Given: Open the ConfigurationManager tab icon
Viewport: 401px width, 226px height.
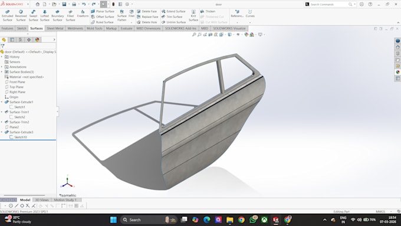Looking at the screenshot, I should coord(21,40).
